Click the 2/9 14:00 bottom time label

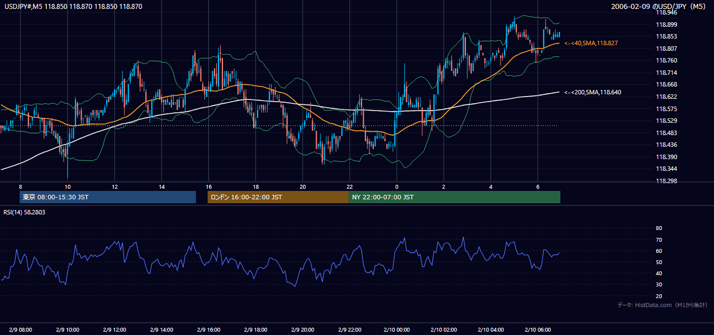pos(161,329)
